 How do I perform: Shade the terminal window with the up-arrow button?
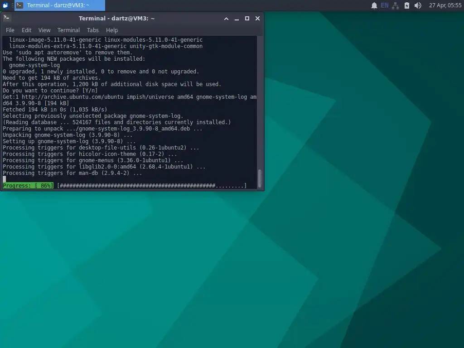(226, 18)
